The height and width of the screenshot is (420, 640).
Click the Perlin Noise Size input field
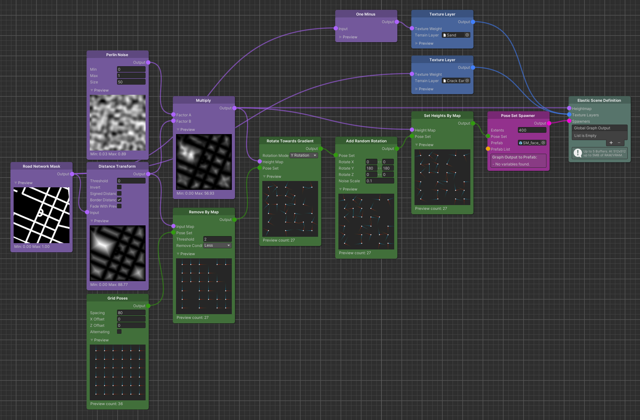click(131, 82)
